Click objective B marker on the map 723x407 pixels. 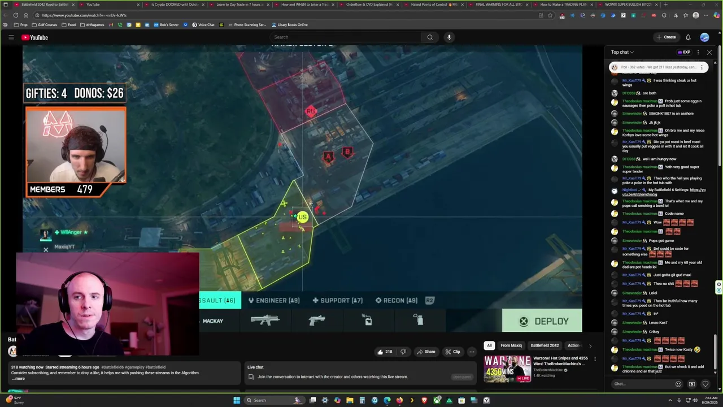click(347, 151)
